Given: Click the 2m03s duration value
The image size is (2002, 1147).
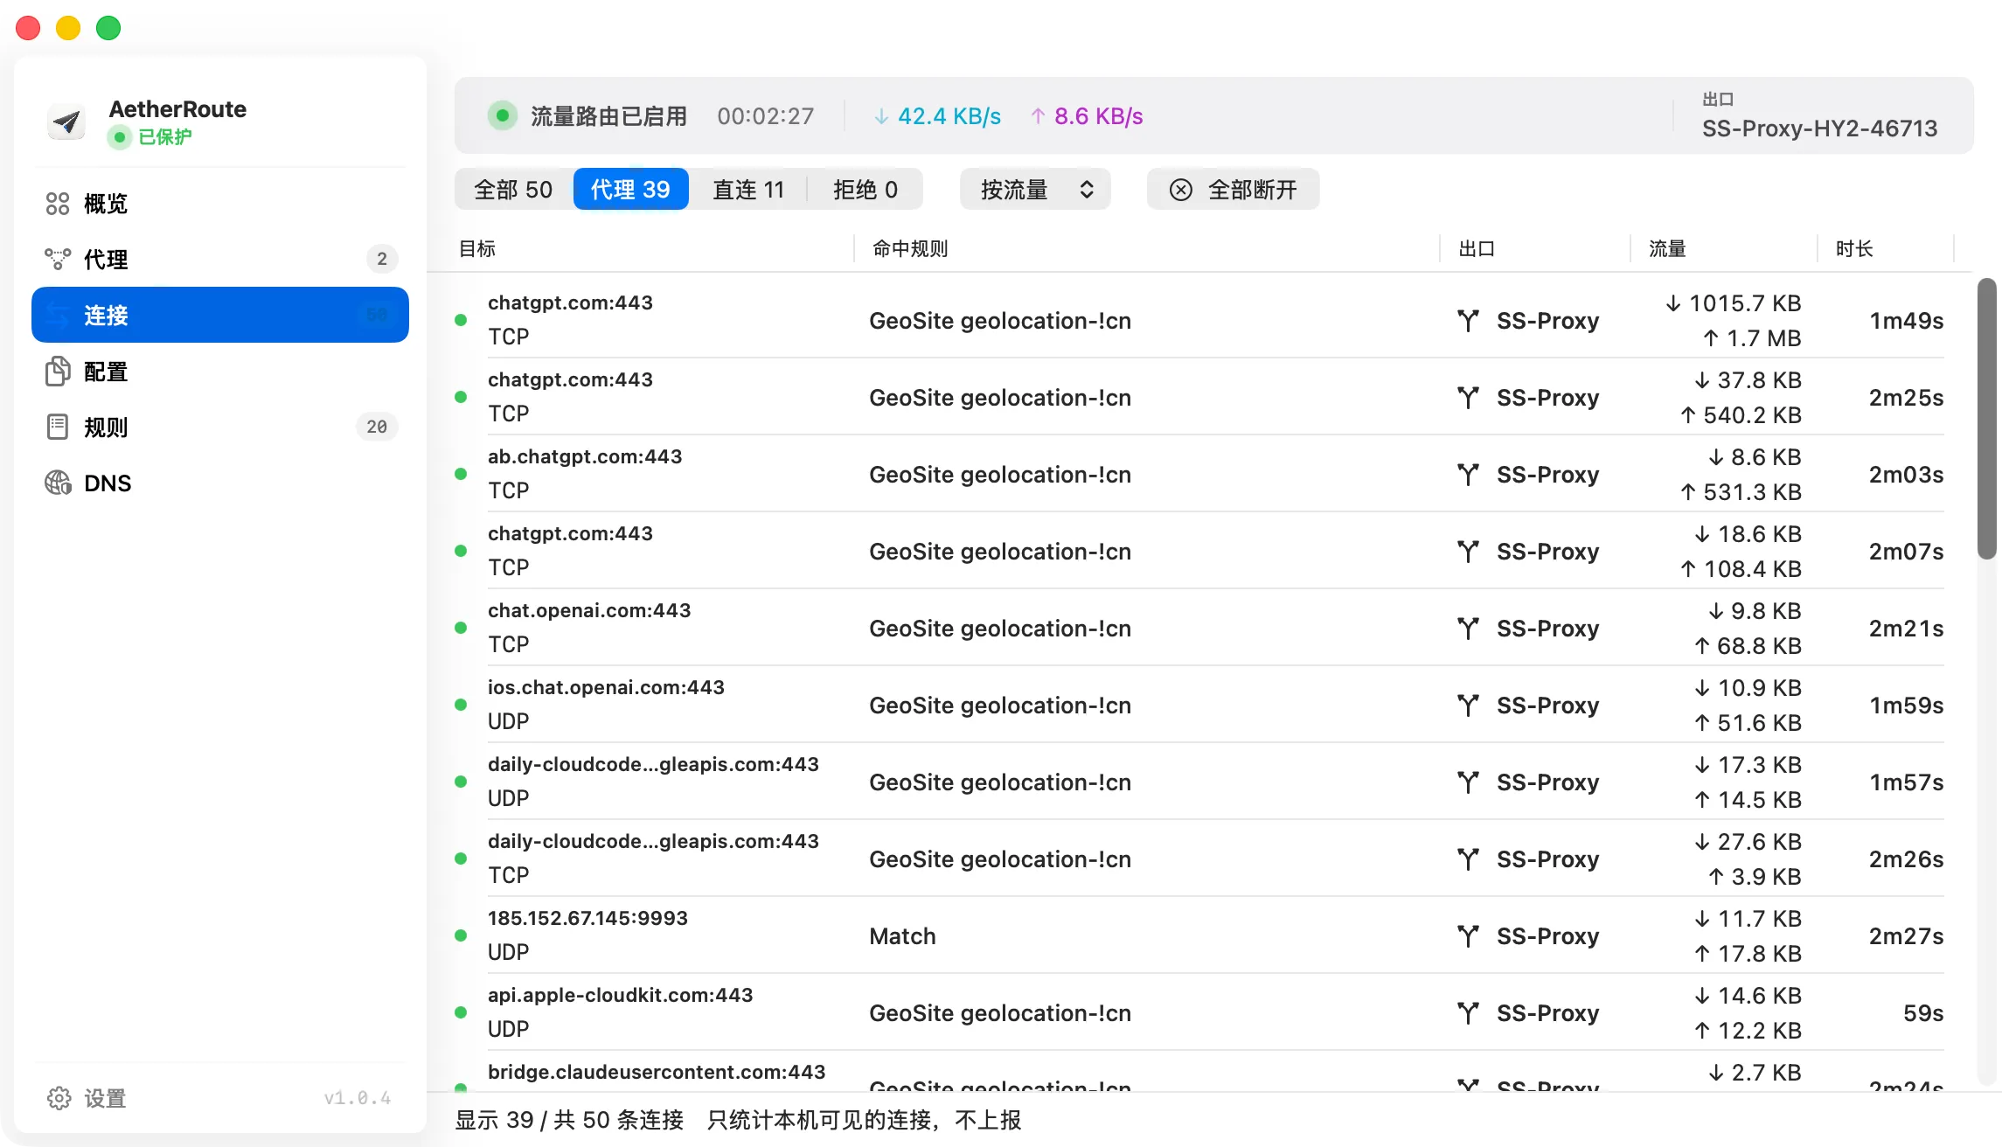Looking at the screenshot, I should coord(1907,475).
